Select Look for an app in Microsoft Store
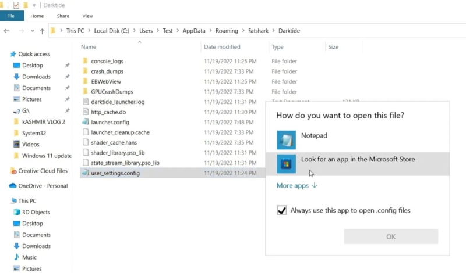This screenshot has width=466, height=273. [x=358, y=164]
